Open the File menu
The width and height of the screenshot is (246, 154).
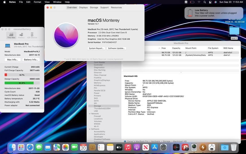(21, 2)
